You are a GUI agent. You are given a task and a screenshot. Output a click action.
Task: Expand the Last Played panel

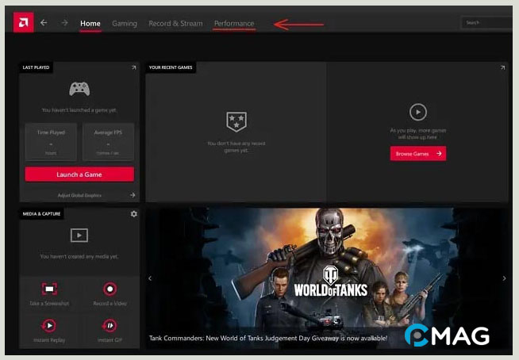133,68
